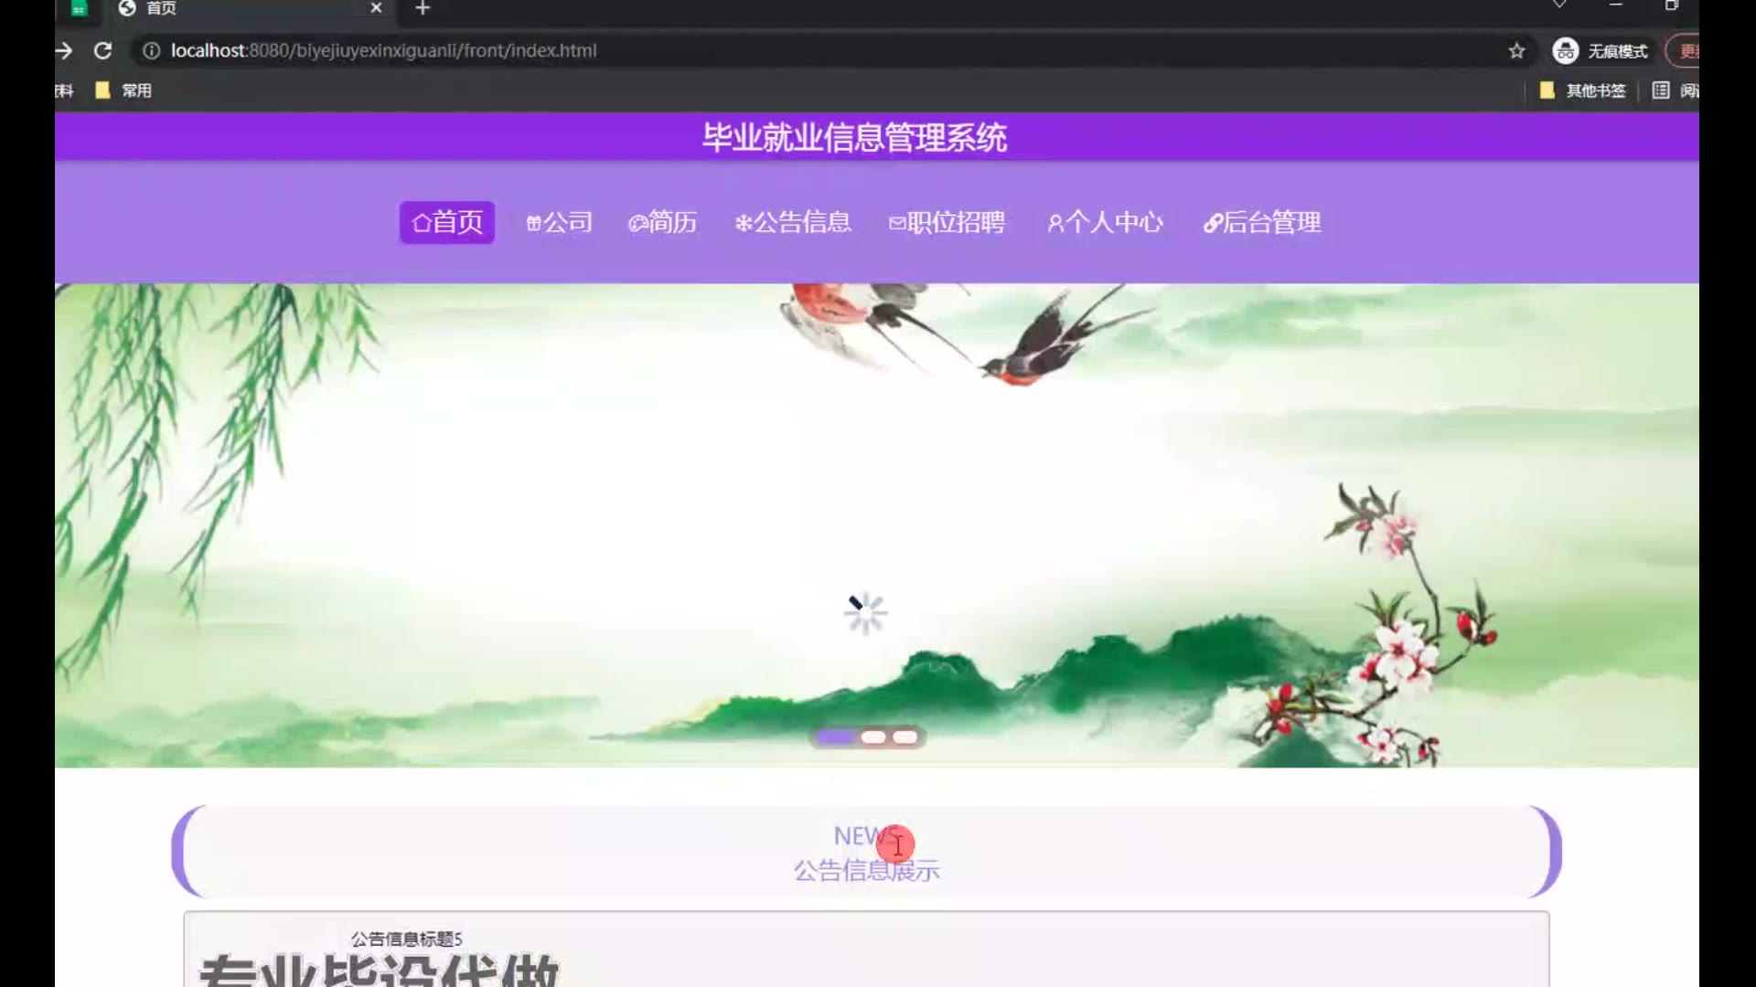The image size is (1756, 987).
Task: Open the 公司 navigation item
Action: (x=559, y=222)
